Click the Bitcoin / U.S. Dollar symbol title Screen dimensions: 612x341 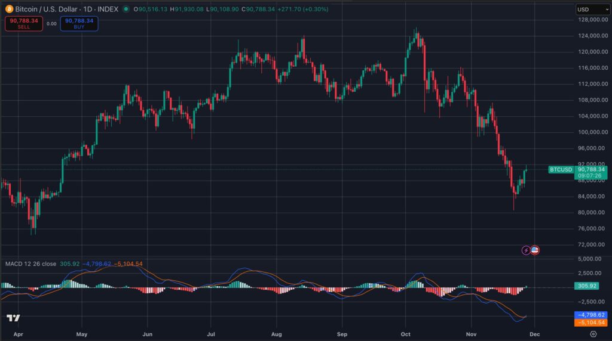[x=46, y=9]
